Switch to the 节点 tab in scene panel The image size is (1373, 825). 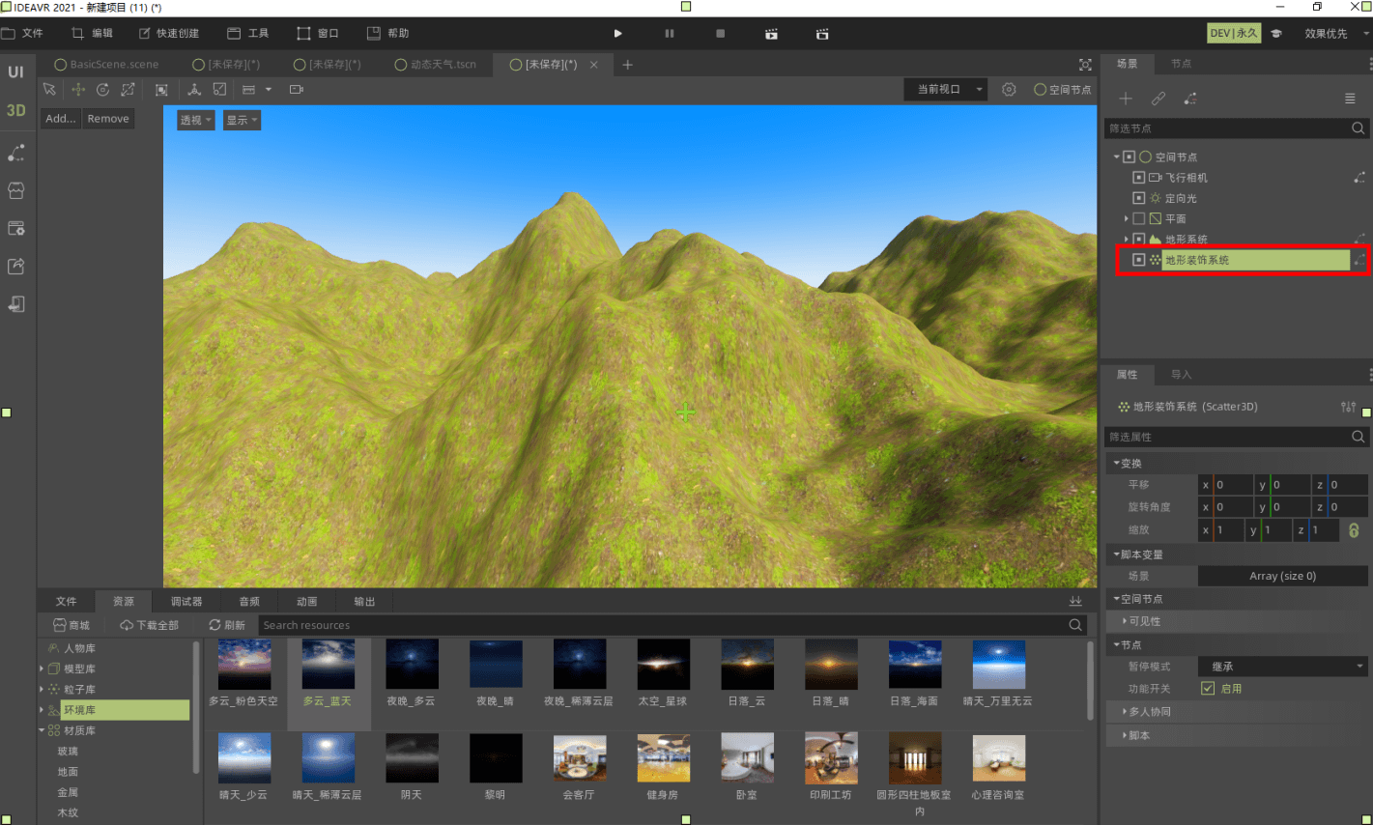1181,64
